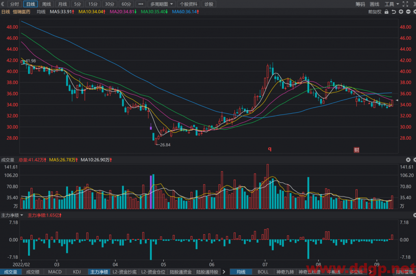Open the 陆股通持股 indicator tab
Screen dimensions: 416x276
[207, 272]
